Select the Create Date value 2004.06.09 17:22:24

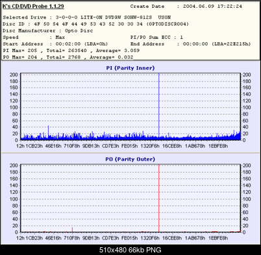point(212,6)
